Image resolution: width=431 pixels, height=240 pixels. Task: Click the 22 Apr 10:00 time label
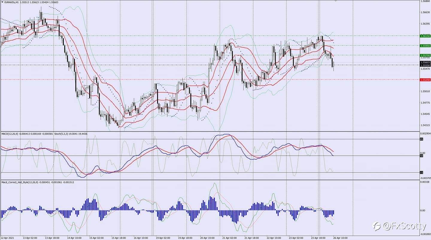coord(274,238)
